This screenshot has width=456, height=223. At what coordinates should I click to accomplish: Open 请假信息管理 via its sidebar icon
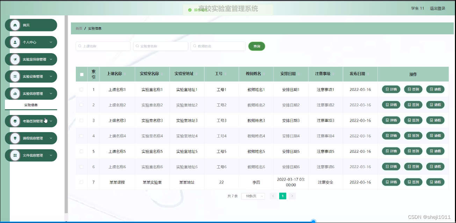click(14, 138)
